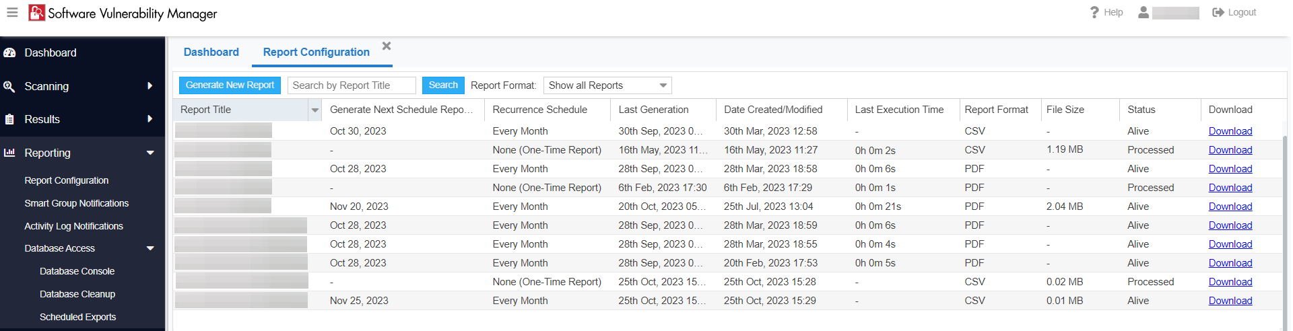Open Help via question mark icon
1293x331 pixels.
click(x=1094, y=12)
